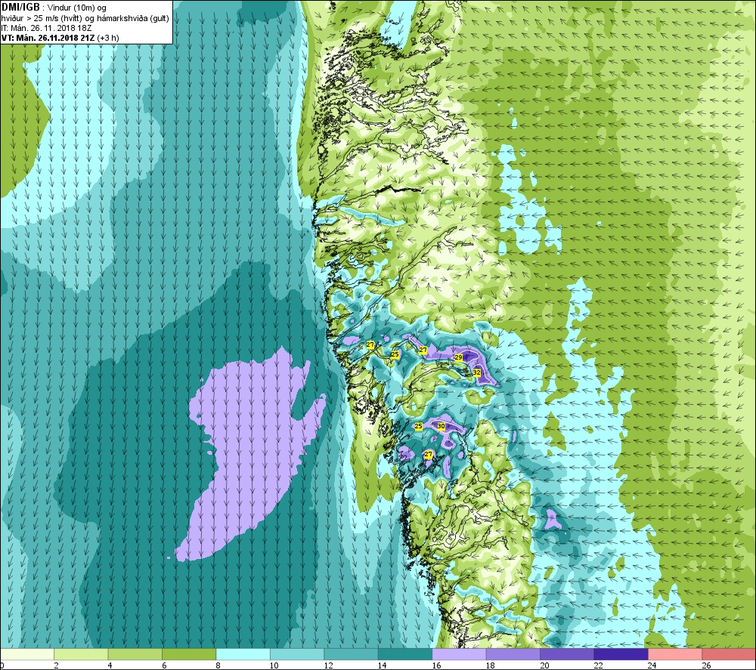The image size is (756, 670).
Task: Select the light cyan 8–10 m/s legend swatch
Action: coord(243,654)
